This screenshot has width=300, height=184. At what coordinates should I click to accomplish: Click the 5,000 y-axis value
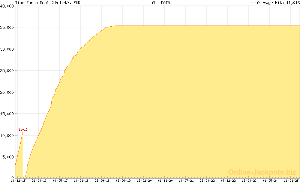[x=8, y=157]
